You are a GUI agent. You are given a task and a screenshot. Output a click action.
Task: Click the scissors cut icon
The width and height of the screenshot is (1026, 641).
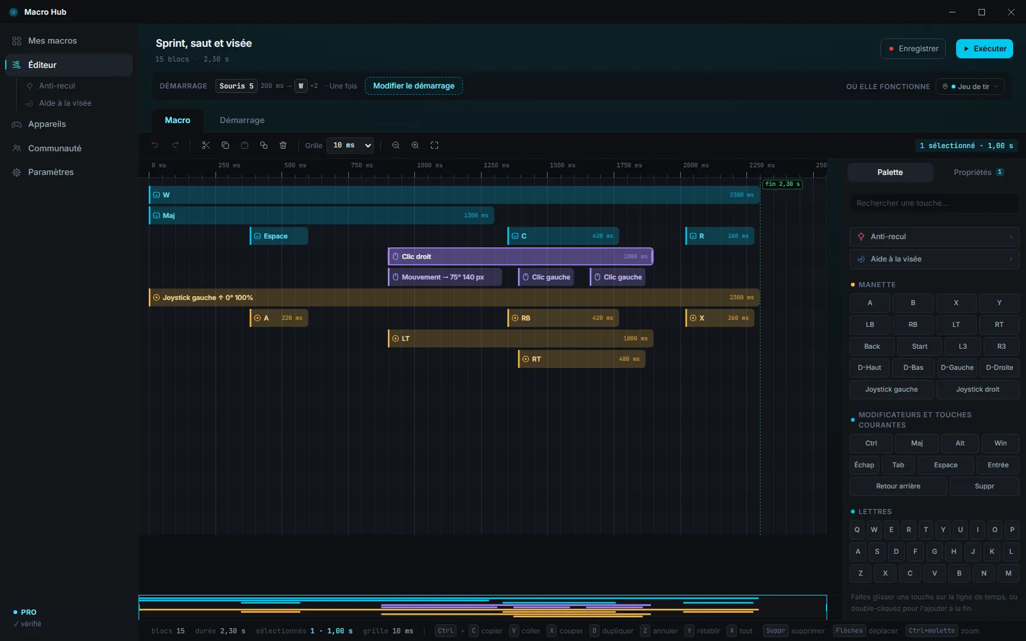pos(206,146)
